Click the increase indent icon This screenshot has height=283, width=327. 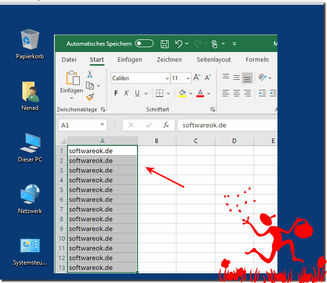[273, 93]
